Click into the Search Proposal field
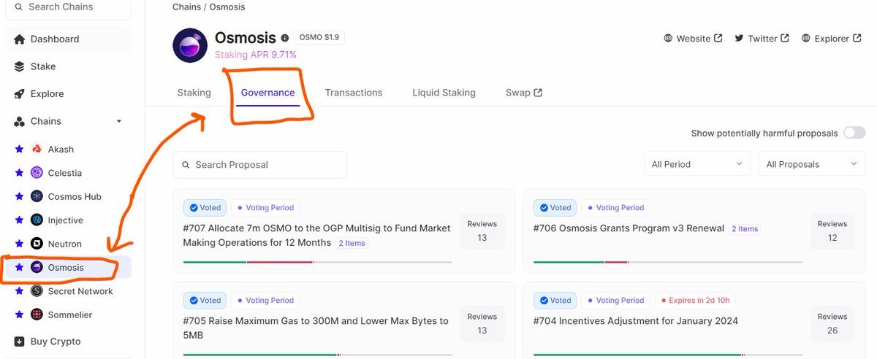877x359 pixels. tap(259, 165)
